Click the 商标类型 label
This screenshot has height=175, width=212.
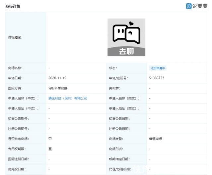116,139
